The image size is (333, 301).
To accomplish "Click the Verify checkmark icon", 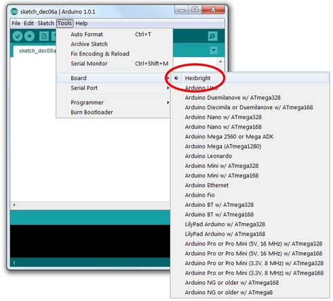I will click(x=18, y=36).
